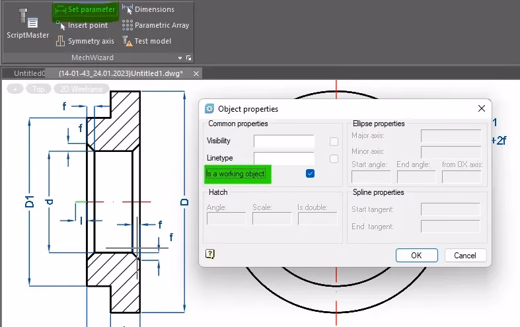Expand the MechWizard panel dropdown arrow
This screenshot has height=327, width=520.
click(x=180, y=58)
